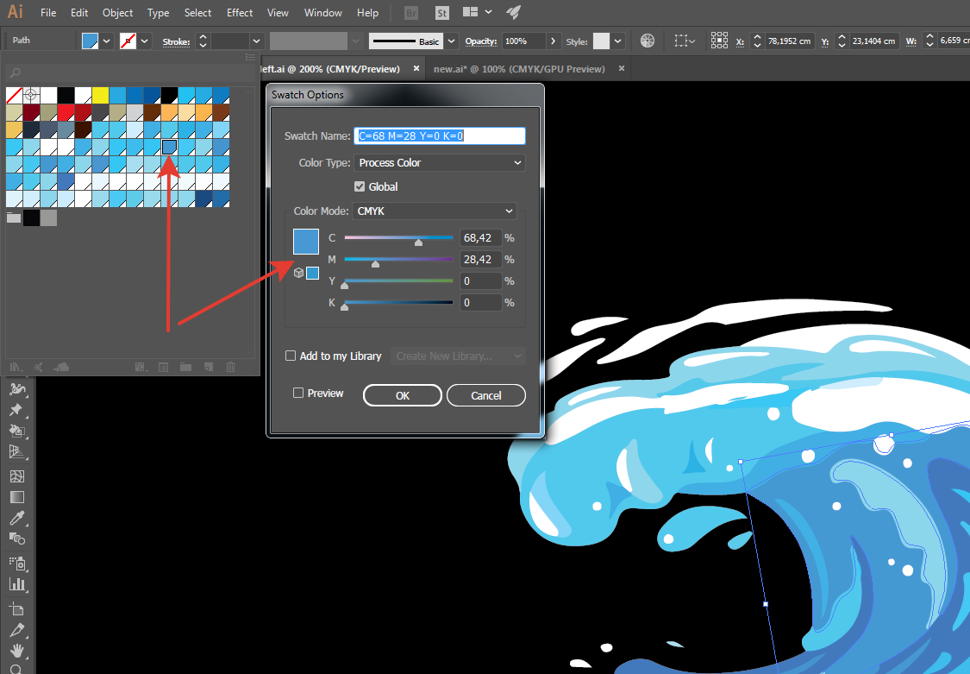Image resolution: width=970 pixels, height=674 pixels.
Task: Click the arrange documents layout icon
Action: tap(470, 12)
